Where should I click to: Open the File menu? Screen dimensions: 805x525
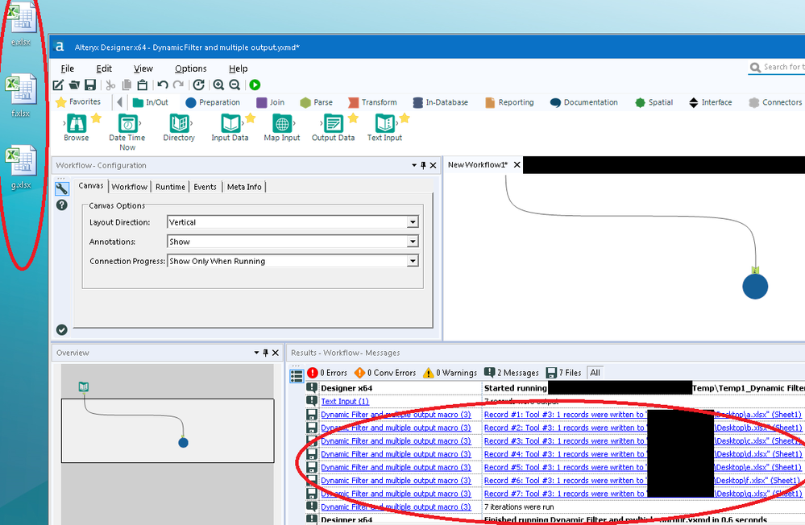[67, 68]
